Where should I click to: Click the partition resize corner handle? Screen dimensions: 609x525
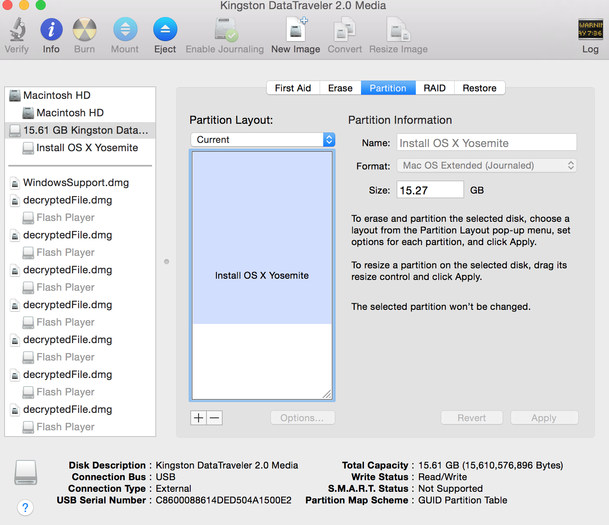pos(327,394)
